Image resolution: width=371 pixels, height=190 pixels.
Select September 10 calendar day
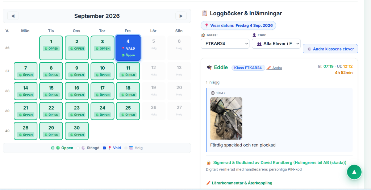102,71
